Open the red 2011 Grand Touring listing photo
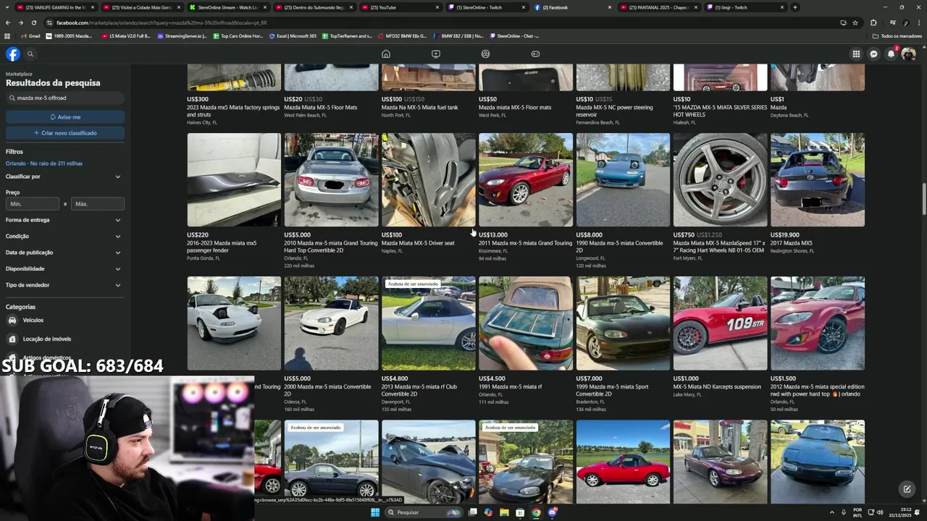 [x=526, y=179]
